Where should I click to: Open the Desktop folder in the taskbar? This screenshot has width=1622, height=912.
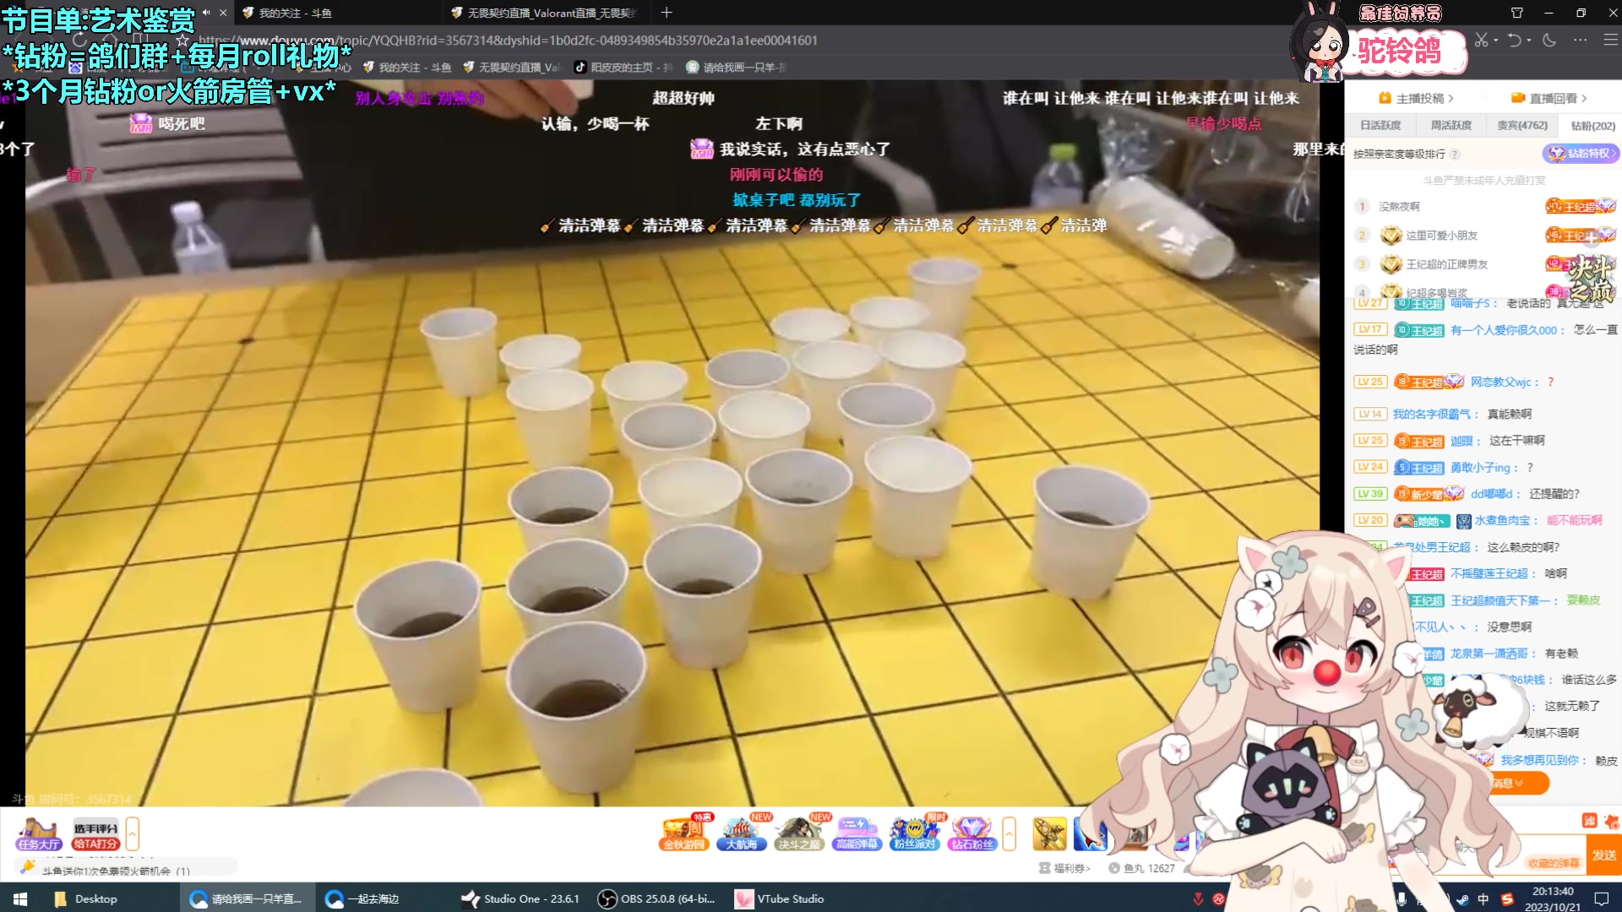coord(86,898)
